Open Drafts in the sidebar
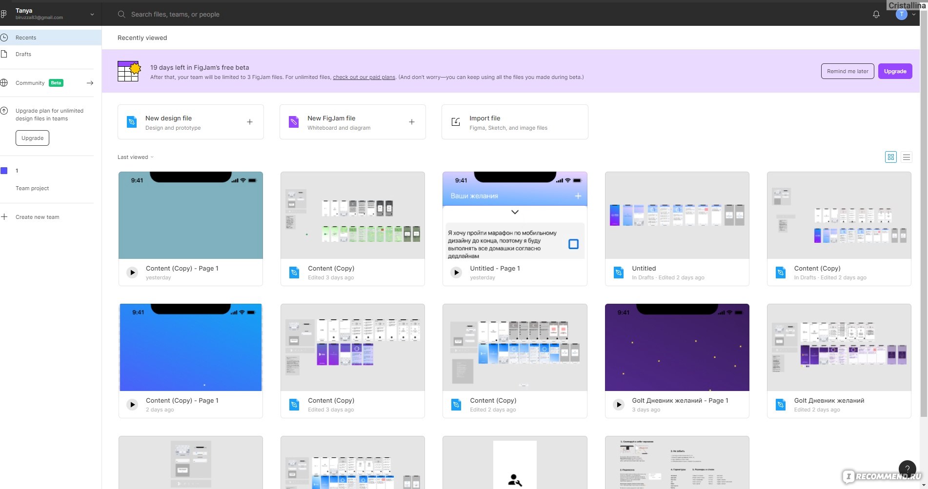 click(51, 54)
